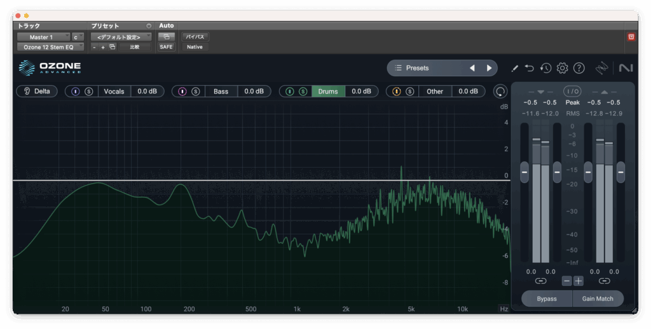Click the pencil edit icon
Viewport: 651px width, 329px height.
(514, 68)
